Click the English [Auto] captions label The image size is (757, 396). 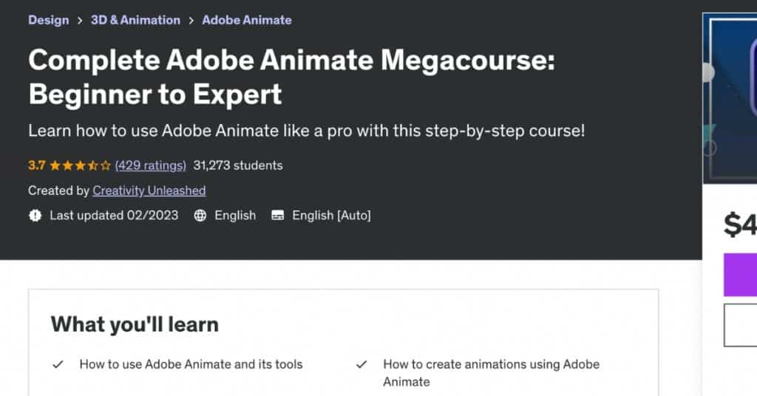[331, 216]
